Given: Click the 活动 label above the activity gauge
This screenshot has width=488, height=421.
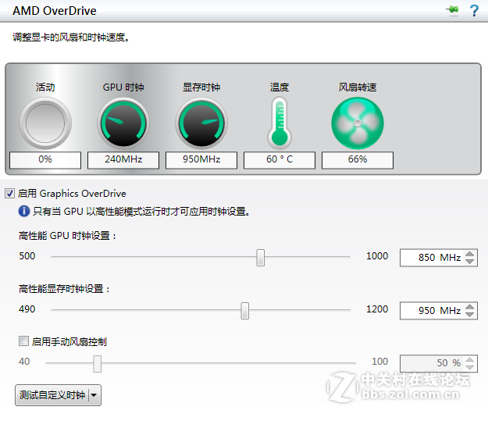Looking at the screenshot, I should (x=45, y=87).
